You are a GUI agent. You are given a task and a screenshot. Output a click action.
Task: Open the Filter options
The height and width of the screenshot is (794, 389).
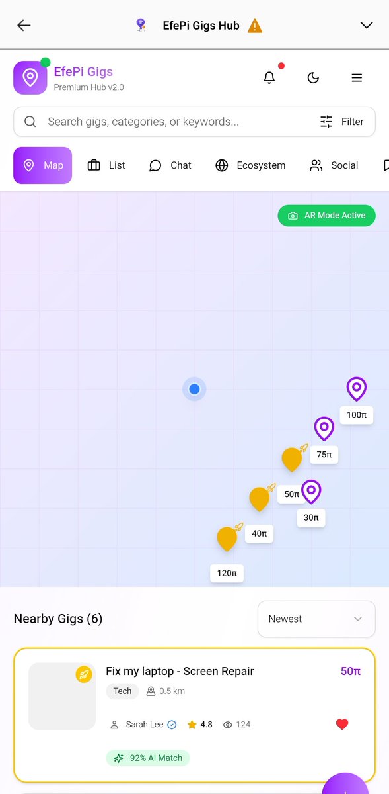click(x=342, y=122)
